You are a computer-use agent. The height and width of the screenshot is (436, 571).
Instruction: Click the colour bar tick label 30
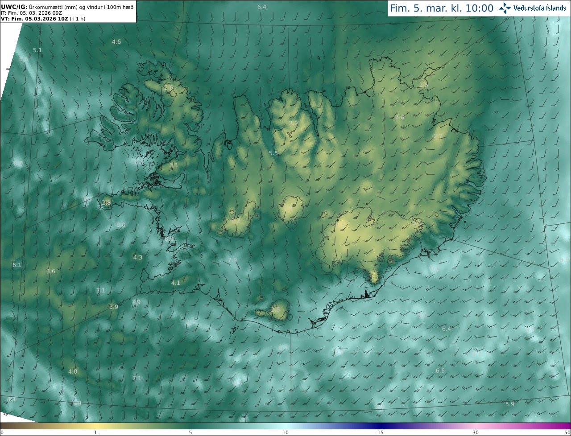476,432
